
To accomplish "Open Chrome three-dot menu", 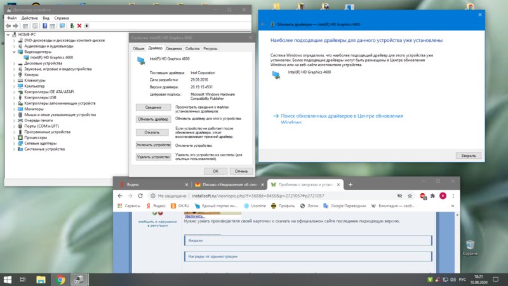I will pyautogui.click(x=453, y=196).
